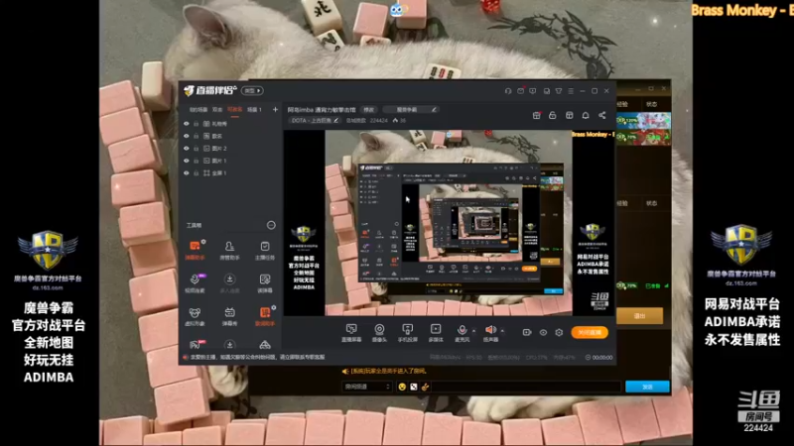Open the 弹幕秀 TV-shaped tool
794x446 pixels.
coord(229,316)
